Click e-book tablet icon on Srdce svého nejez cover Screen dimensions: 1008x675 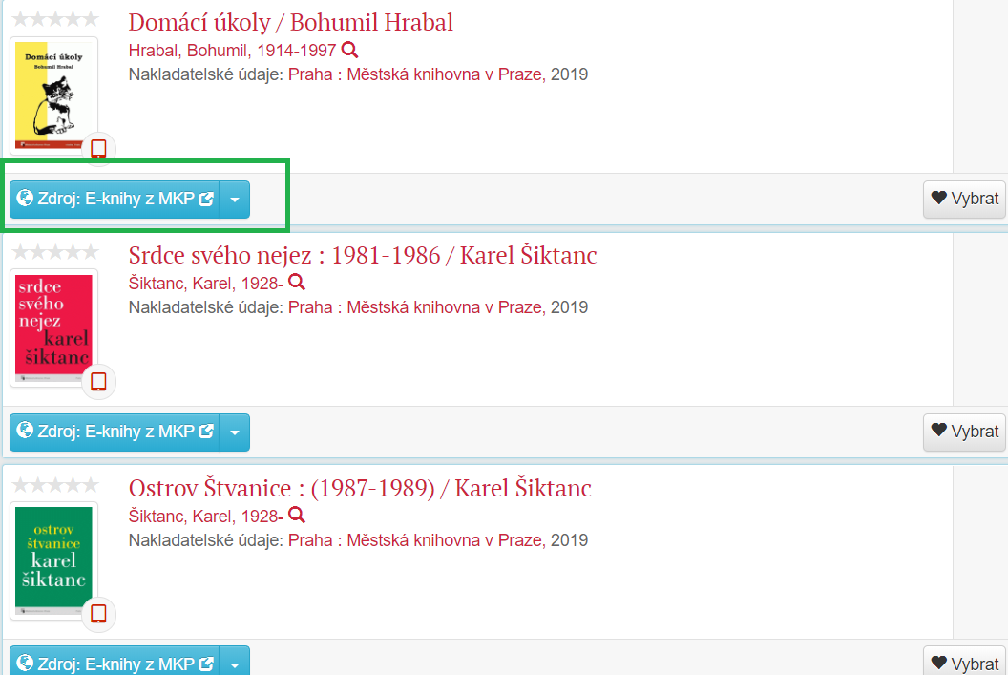click(x=98, y=381)
